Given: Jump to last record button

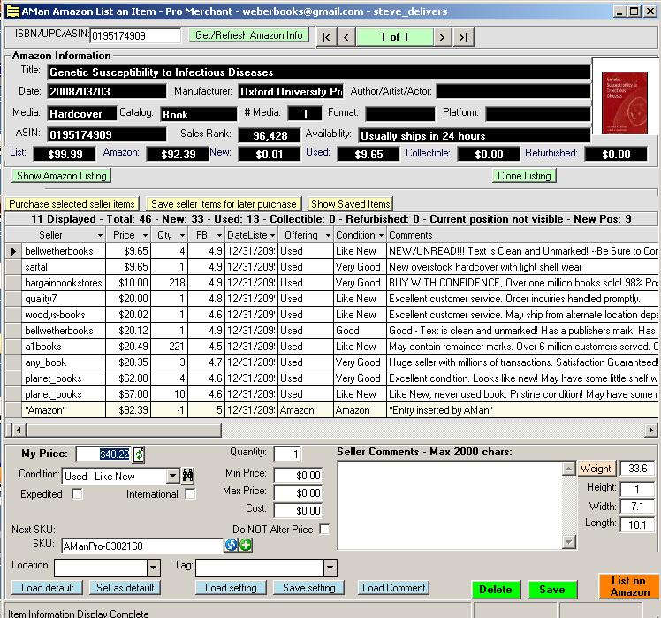Looking at the screenshot, I should [x=463, y=37].
